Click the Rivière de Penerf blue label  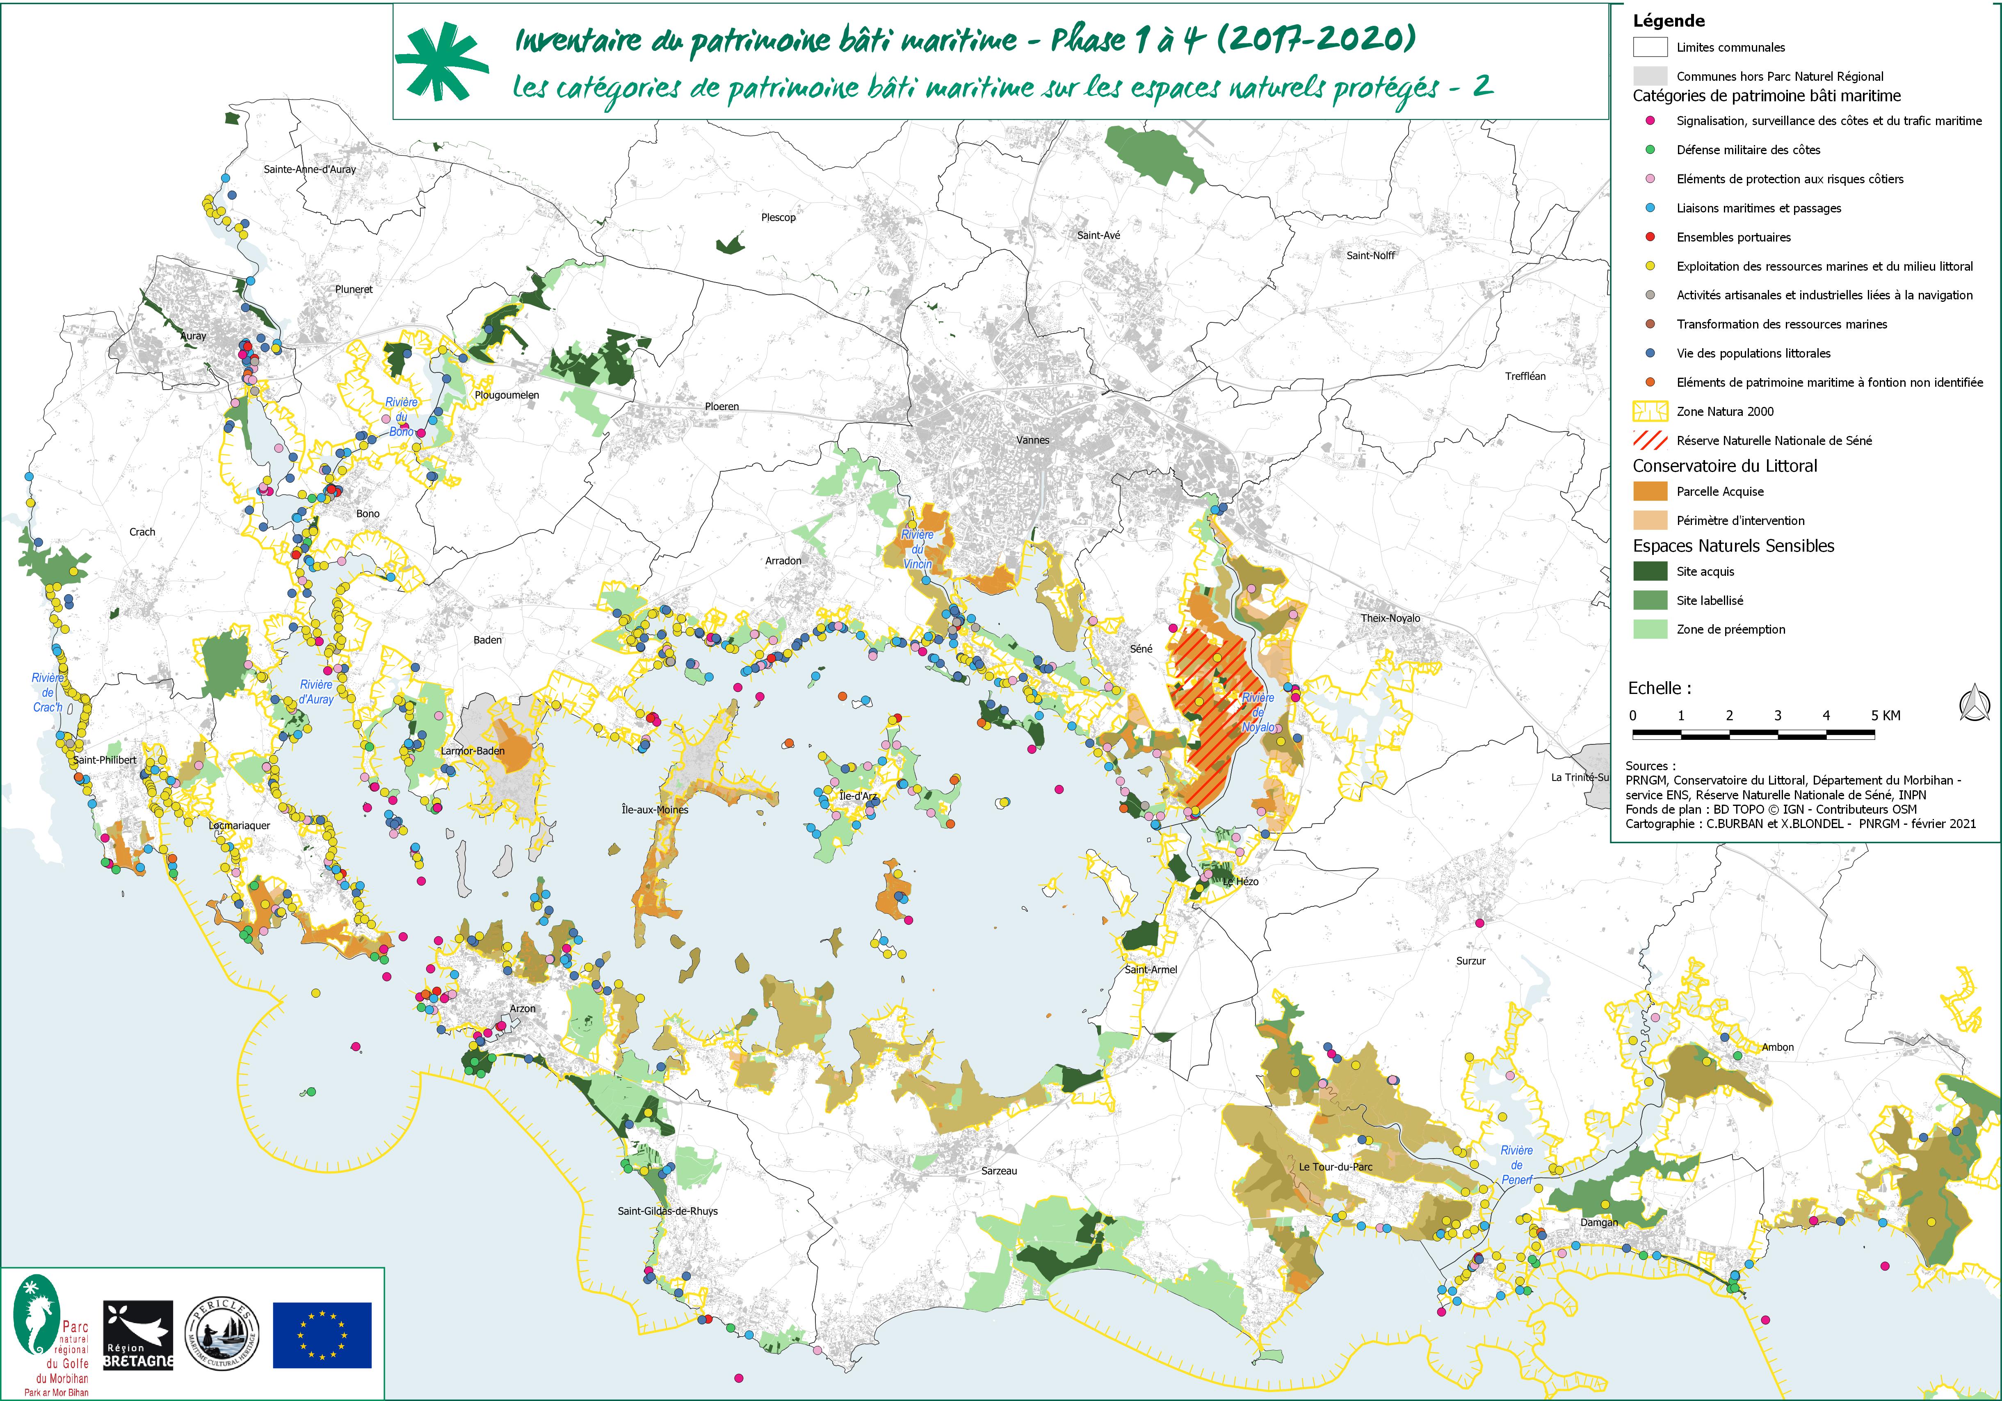pyautogui.click(x=1516, y=1165)
